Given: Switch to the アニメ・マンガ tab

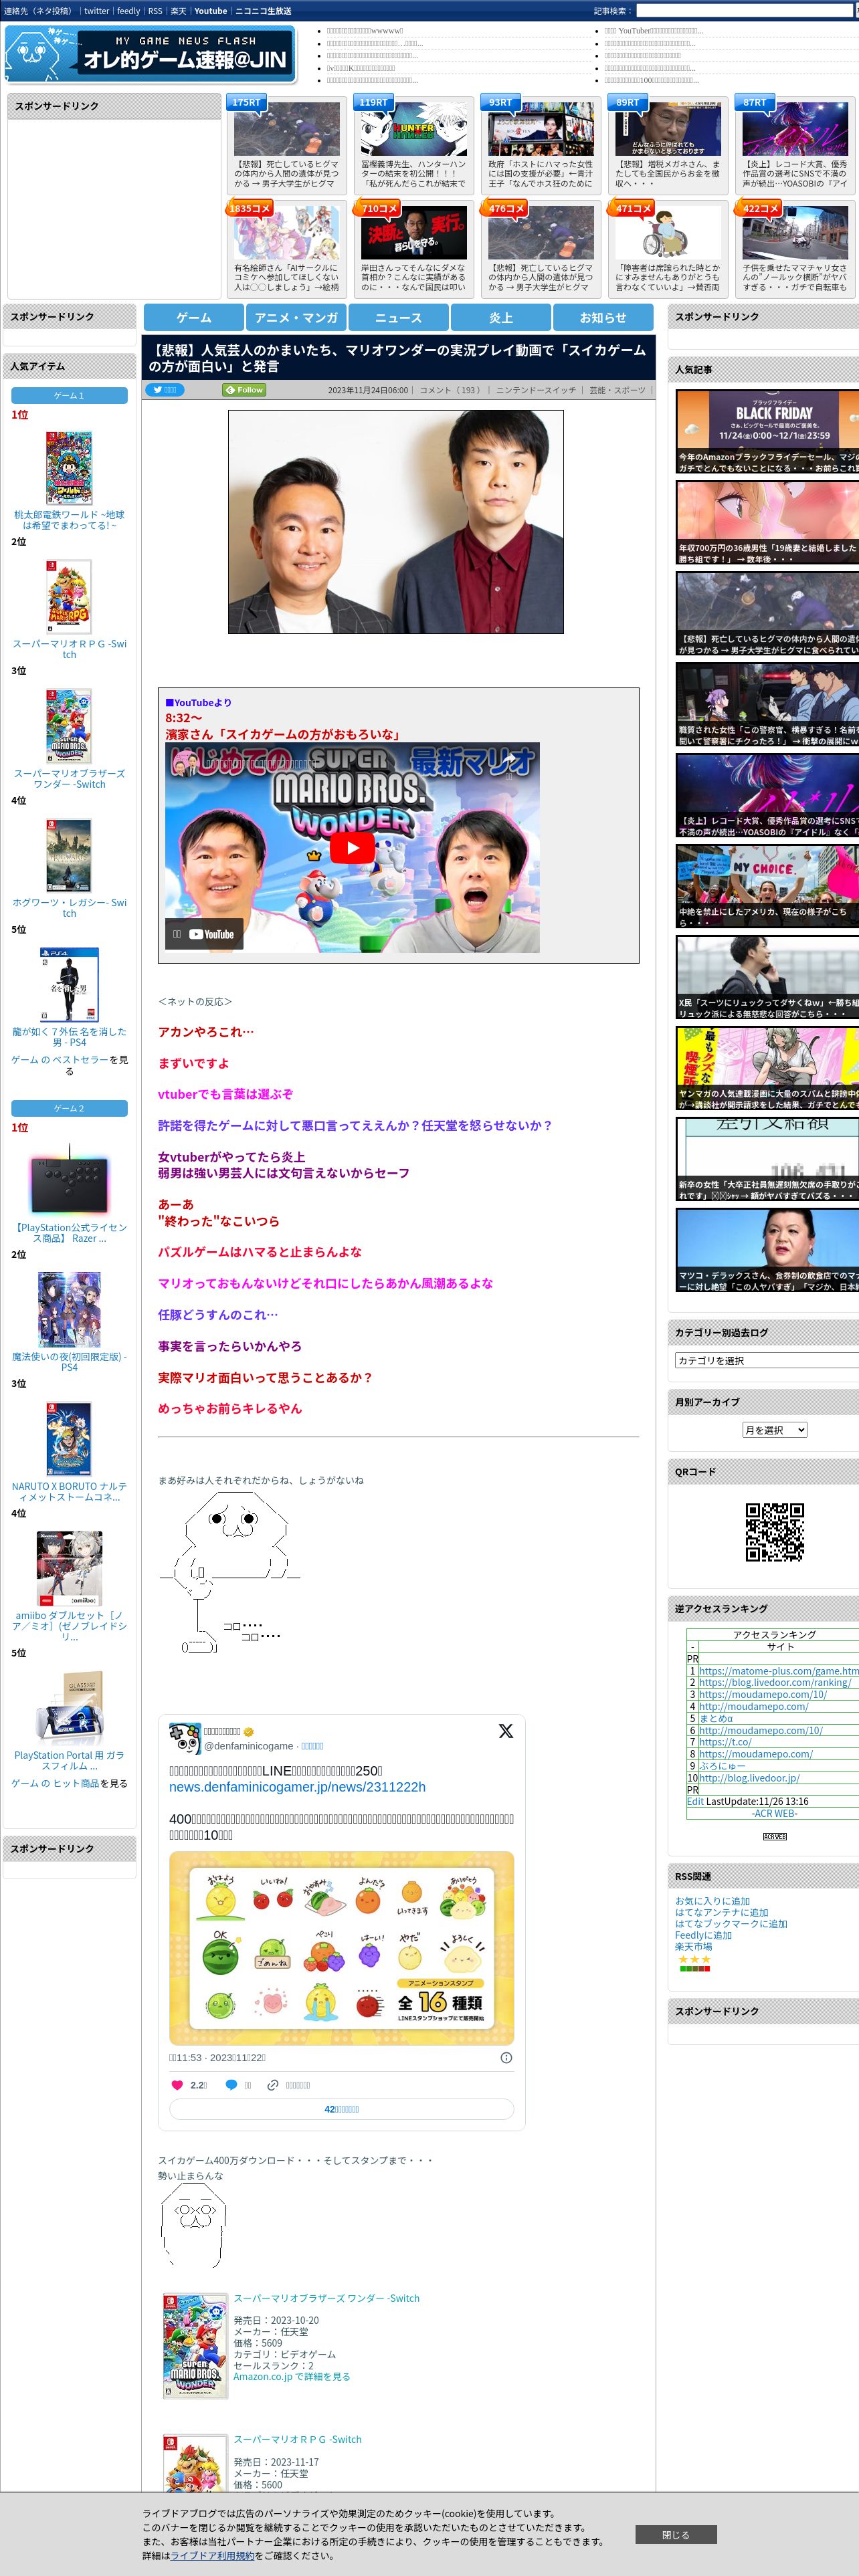Looking at the screenshot, I should click(296, 317).
